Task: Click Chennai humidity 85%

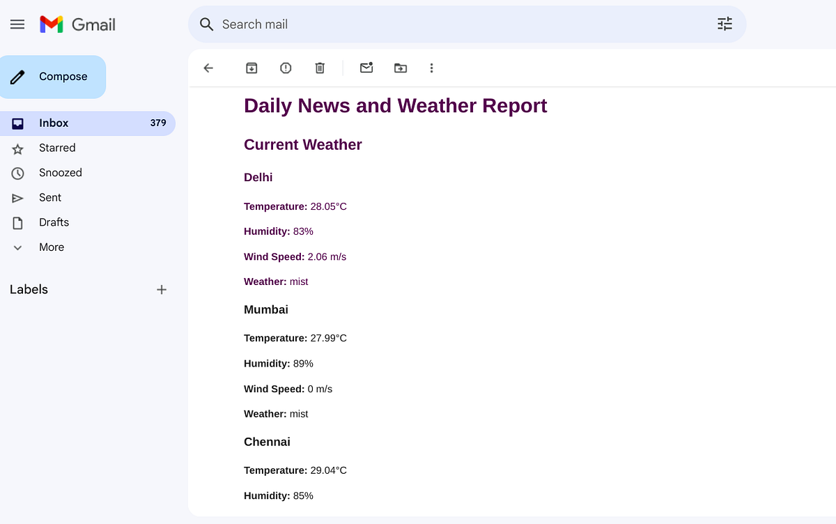Action: [x=303, y=496]
